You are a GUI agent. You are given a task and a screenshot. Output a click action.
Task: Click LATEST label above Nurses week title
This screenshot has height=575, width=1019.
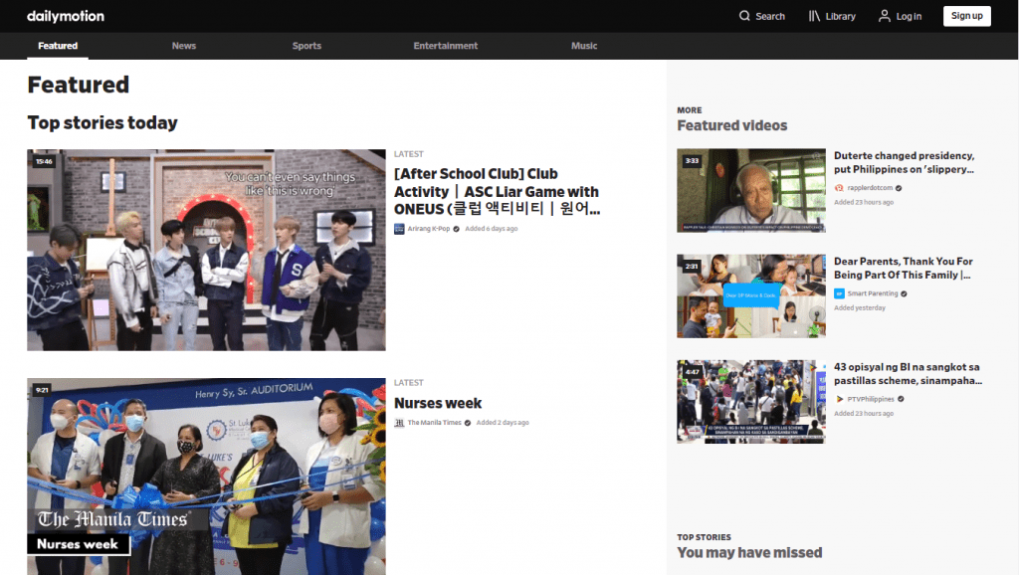409,383
